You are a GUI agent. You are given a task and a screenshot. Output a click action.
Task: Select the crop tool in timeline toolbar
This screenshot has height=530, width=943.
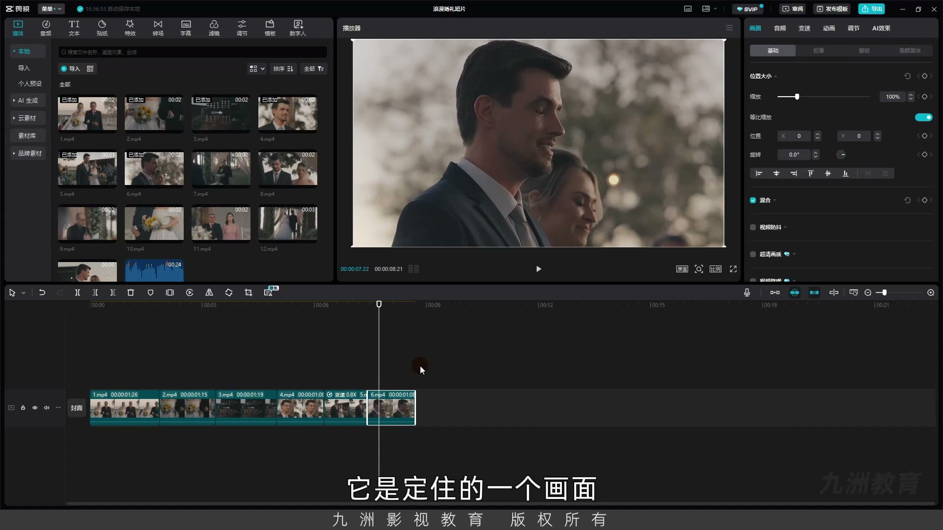click(249, 292)
